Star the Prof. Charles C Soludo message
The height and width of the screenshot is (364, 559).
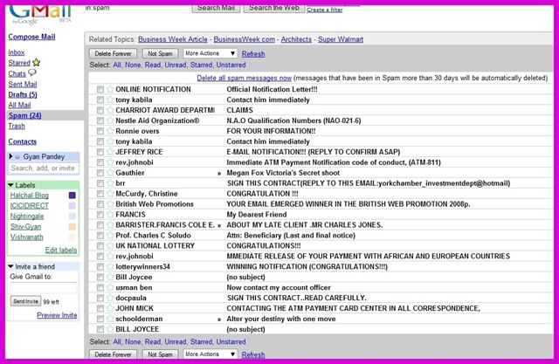click(110, 236)
